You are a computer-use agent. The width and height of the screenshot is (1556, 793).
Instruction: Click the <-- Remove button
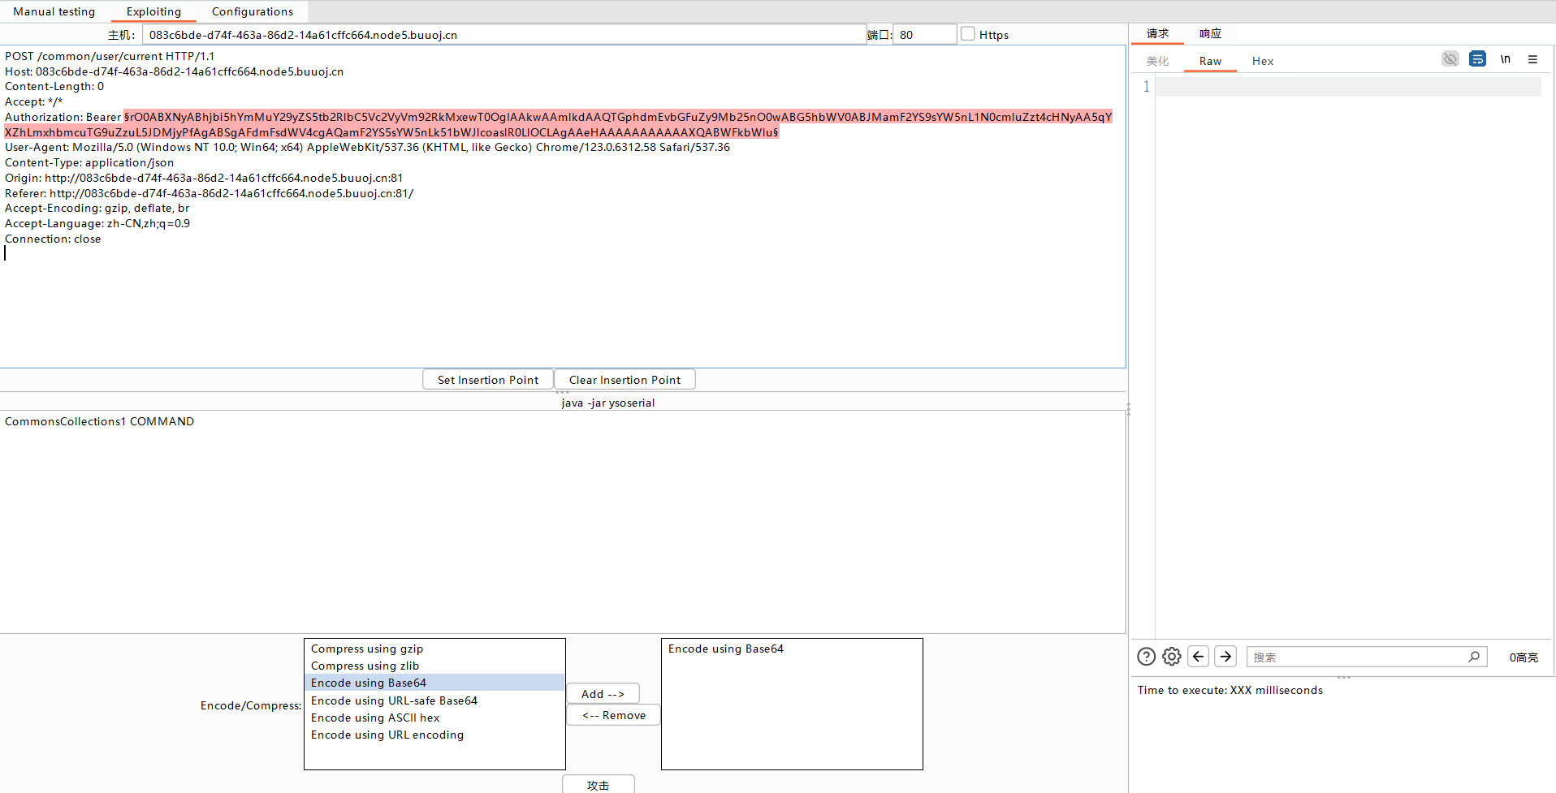[x=613, y=715]
